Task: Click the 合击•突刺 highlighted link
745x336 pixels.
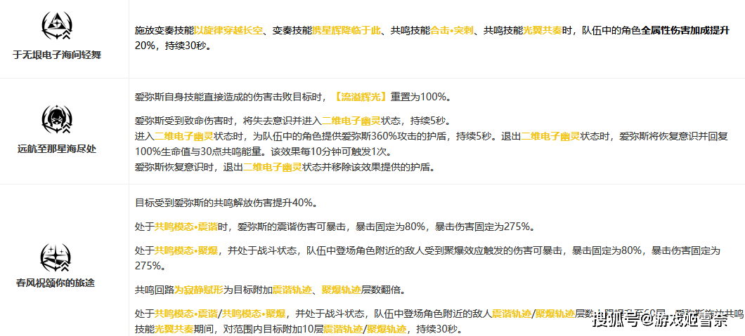Action: pos(451,31)
